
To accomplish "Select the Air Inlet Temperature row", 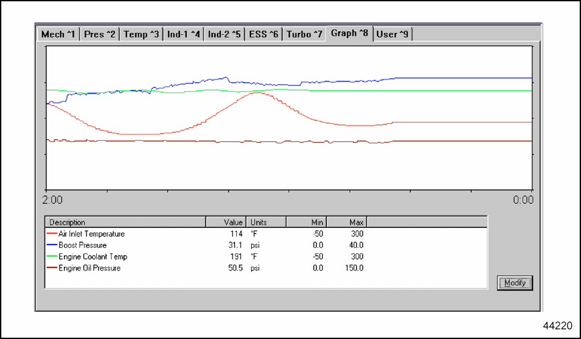I will pos(92,234).
